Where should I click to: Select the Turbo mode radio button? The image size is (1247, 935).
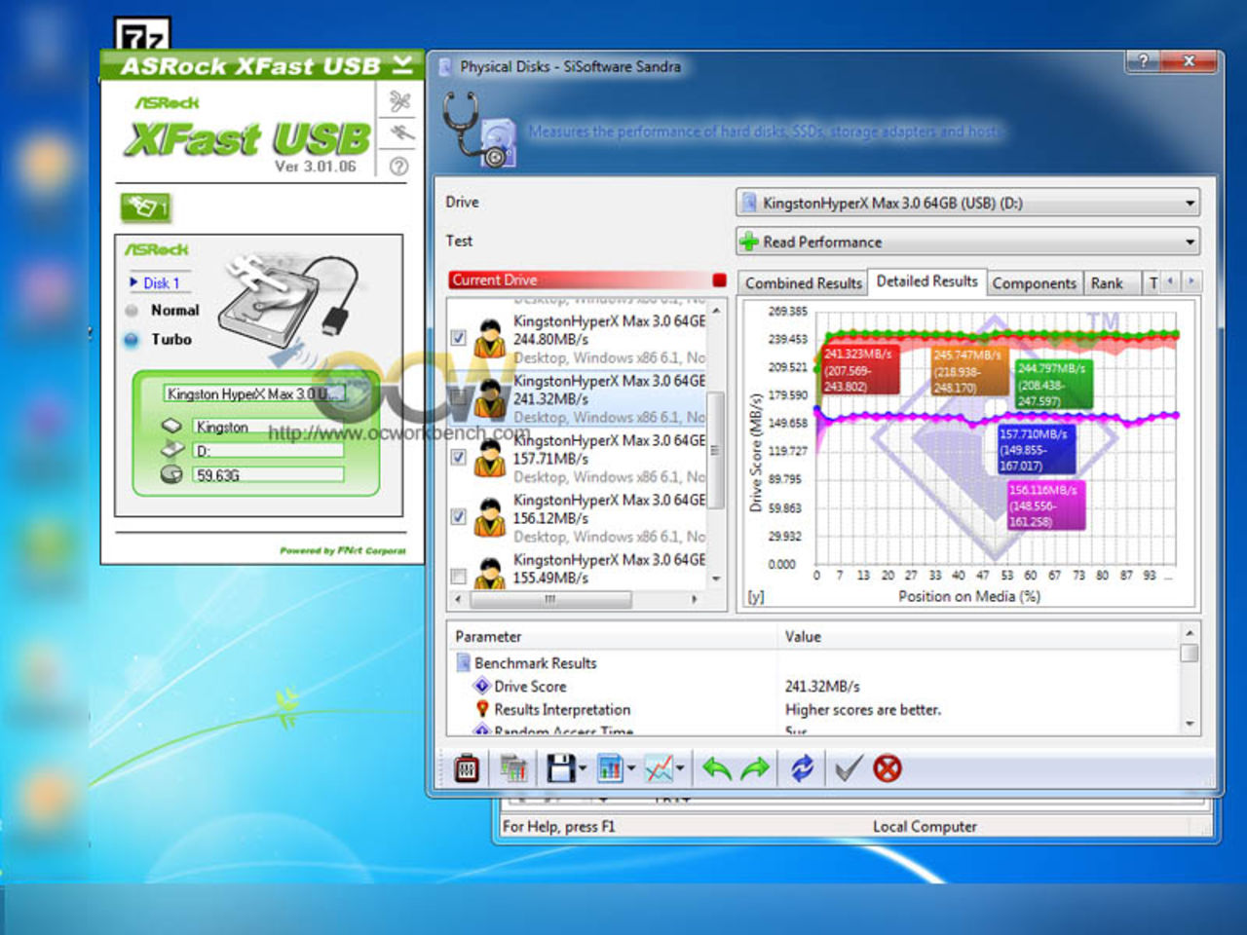click(x=132, y=340)
